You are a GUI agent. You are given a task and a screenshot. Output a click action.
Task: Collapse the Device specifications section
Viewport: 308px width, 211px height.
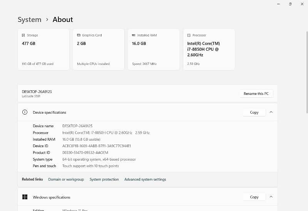pyautogui.click(x=271, y=112)
